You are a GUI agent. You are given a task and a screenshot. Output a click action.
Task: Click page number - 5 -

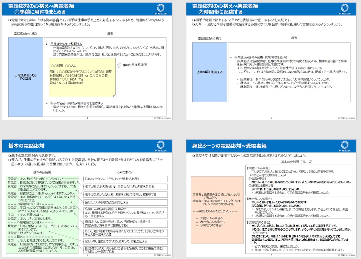pos(271,118)
